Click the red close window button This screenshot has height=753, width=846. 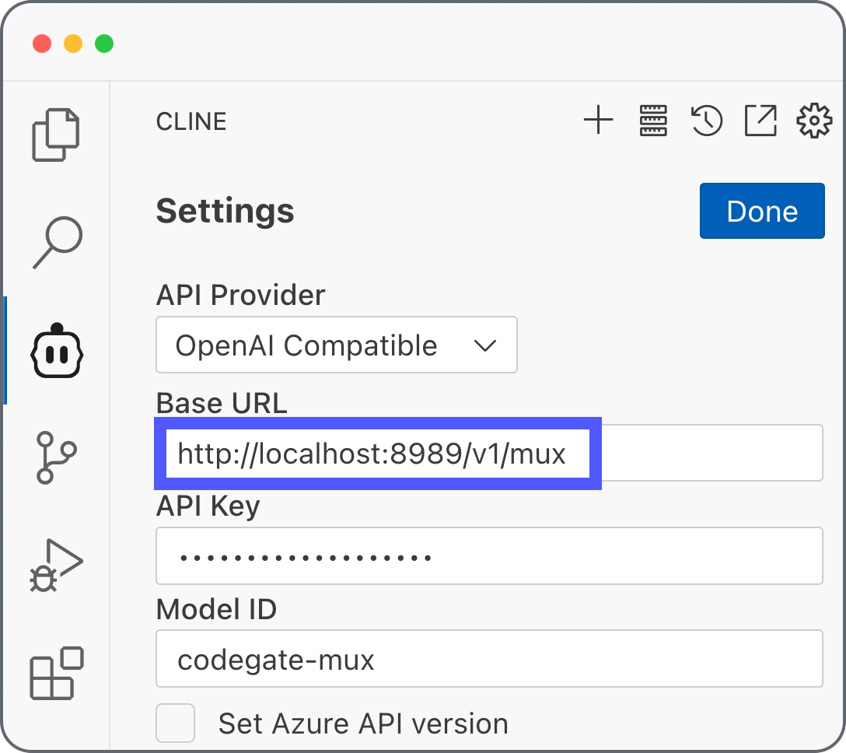click(x=42, y=44)
